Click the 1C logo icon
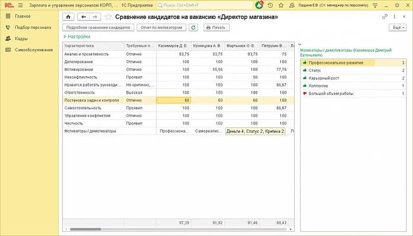 click(x=9, y=5)
